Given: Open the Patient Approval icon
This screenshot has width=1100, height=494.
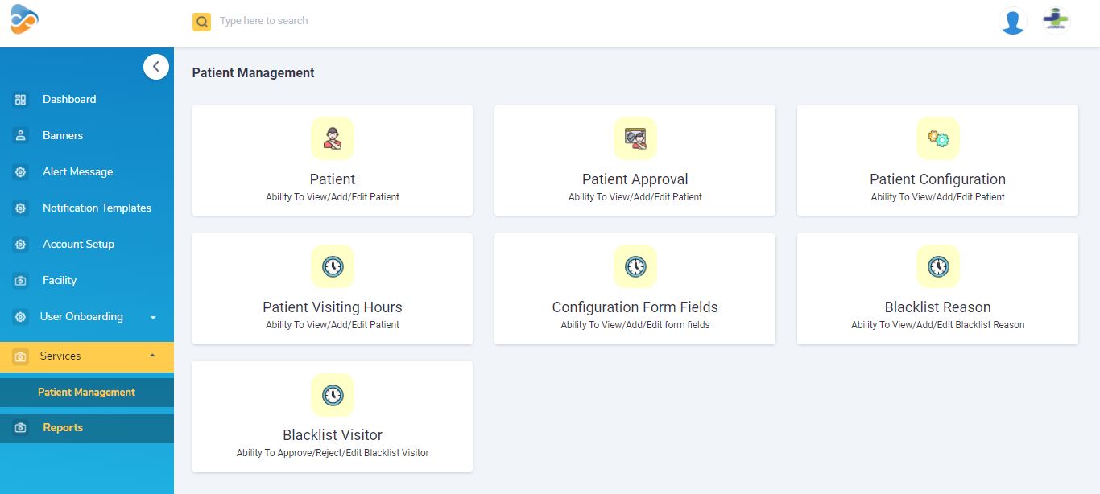Looking at the screenshot, I should coord(635,138).
